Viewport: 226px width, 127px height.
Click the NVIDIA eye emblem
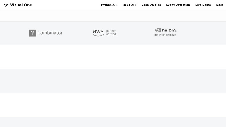click(158, 30)
